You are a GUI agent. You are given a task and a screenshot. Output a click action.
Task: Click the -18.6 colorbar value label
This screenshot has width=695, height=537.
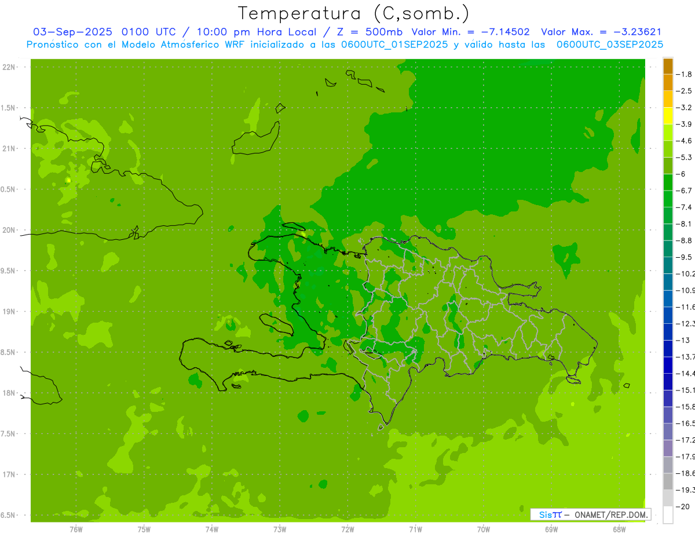tap(685, 473)
